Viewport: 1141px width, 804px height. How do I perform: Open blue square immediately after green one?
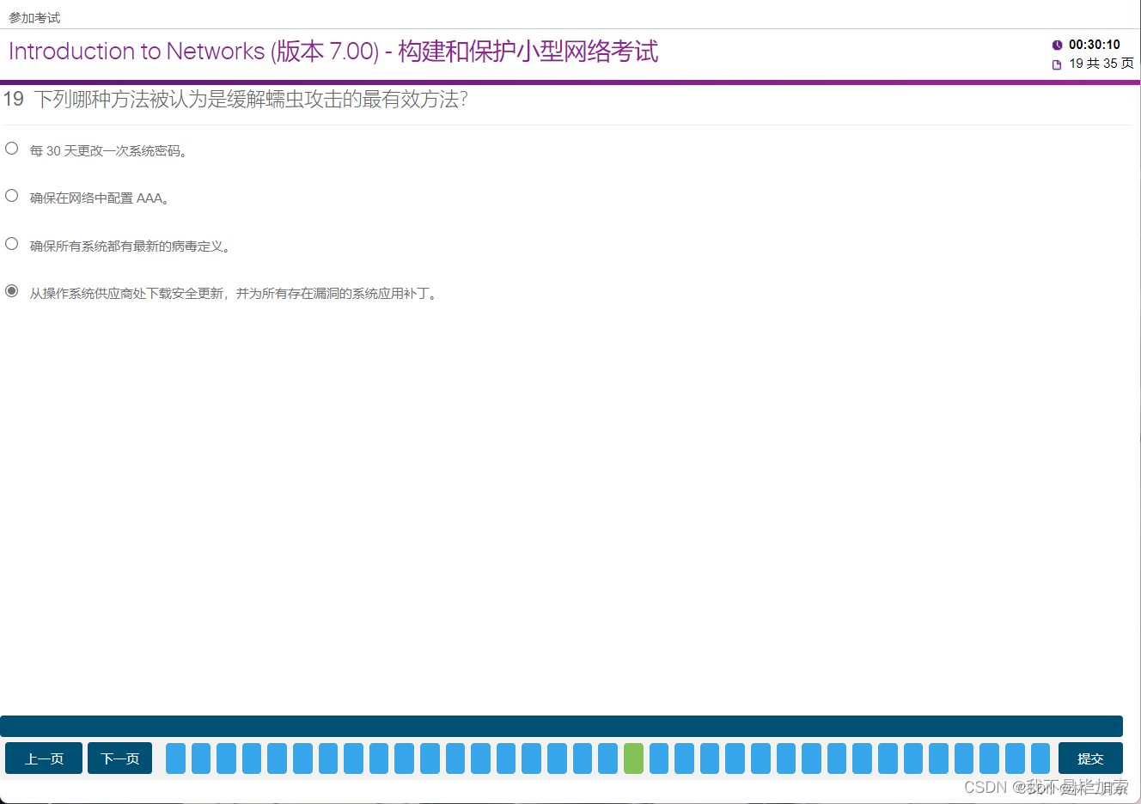pyautogui.click(x=659, y=758)
